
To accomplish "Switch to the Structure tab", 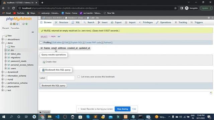I will (62, 22).
